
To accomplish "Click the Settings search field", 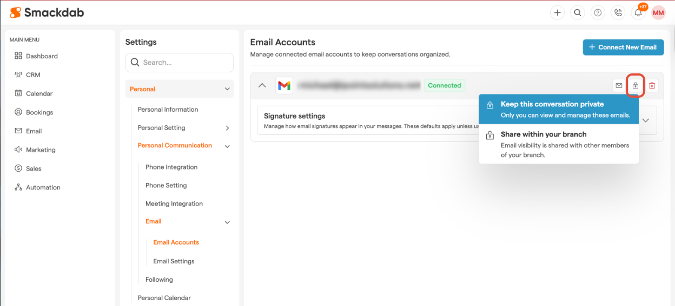I will 180,63.
